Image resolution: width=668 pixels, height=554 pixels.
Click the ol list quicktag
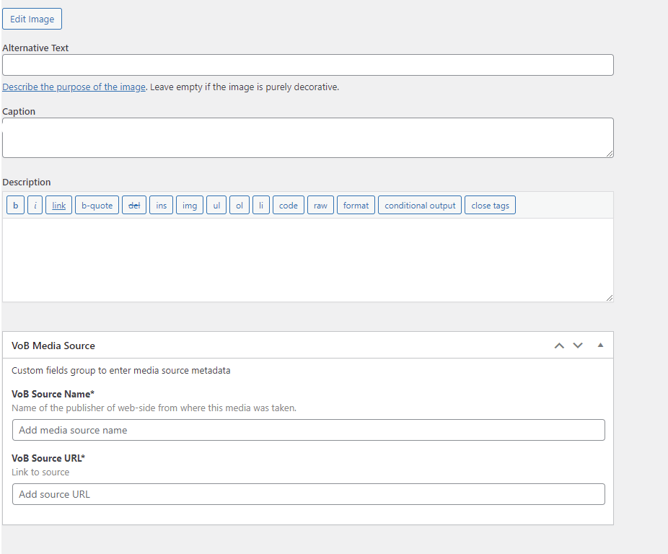(239, 205)
